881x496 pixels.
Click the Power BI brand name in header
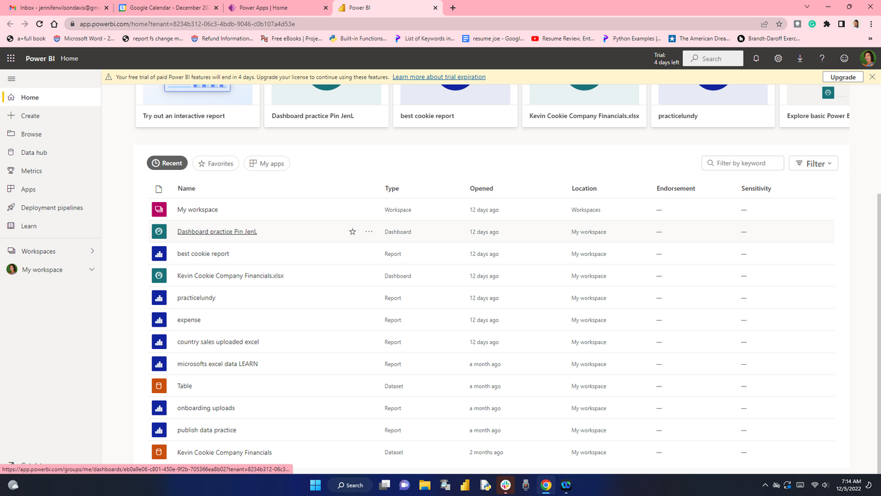tap(40, 58)
